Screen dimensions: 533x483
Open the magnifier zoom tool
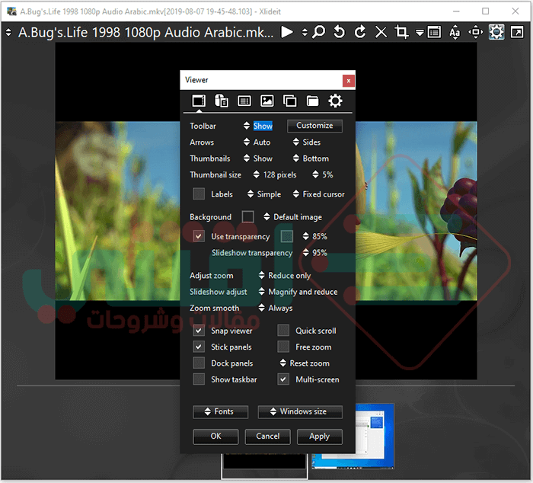[x=319, y=32]
